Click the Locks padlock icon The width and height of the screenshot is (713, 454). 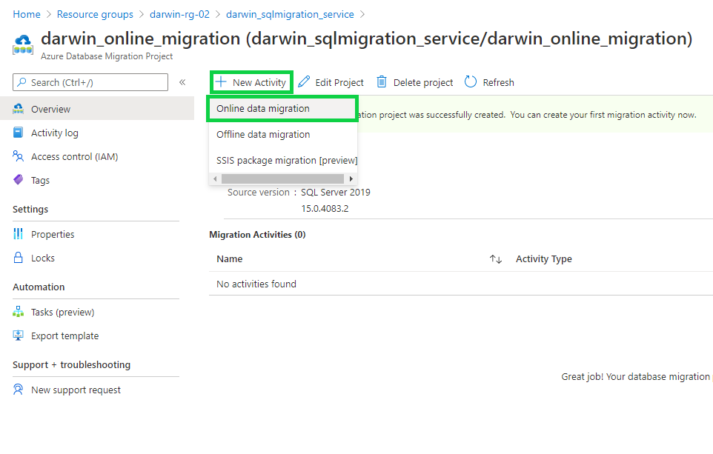point(19,258)
